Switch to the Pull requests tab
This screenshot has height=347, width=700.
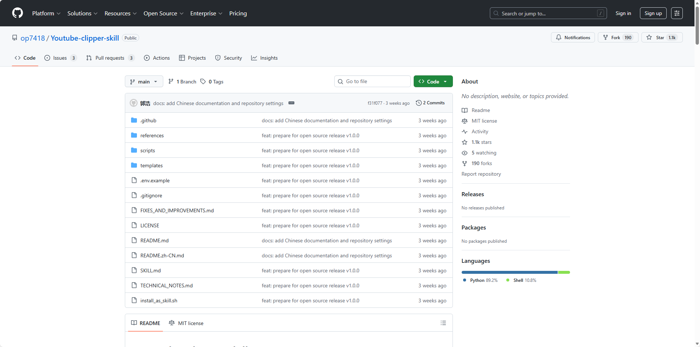tap(110, 58)
